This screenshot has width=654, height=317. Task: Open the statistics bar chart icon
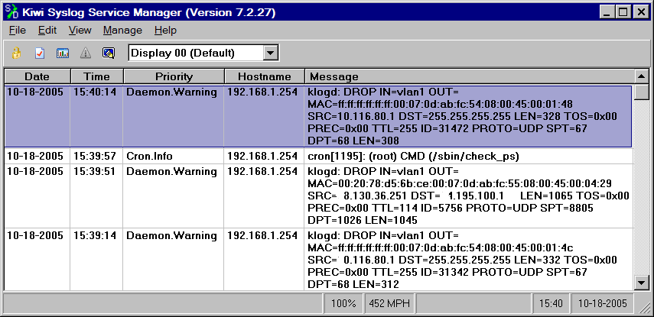coord(63,53)
